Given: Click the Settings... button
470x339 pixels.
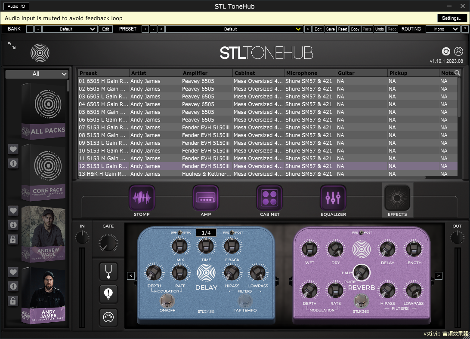Looking at the screenshot, I should 452,18.
